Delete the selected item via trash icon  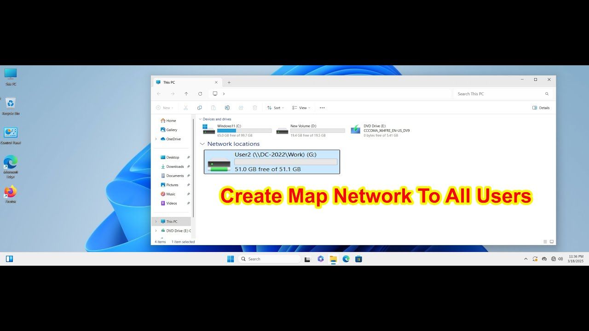[x=254, y=108]
